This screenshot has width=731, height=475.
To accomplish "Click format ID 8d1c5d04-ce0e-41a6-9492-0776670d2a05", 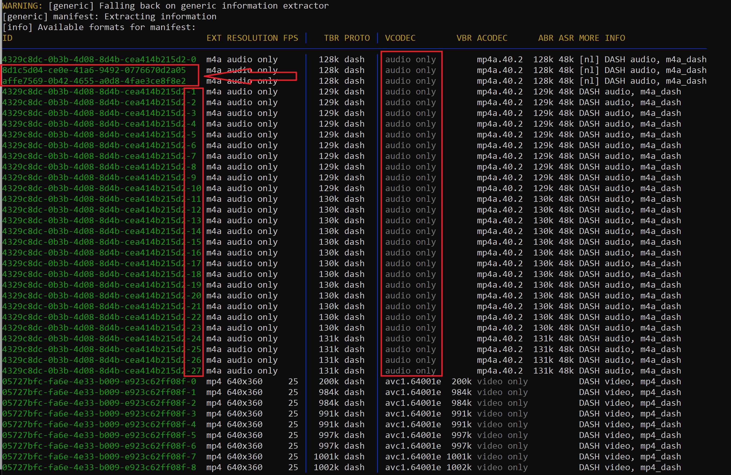I will point(94,70).
